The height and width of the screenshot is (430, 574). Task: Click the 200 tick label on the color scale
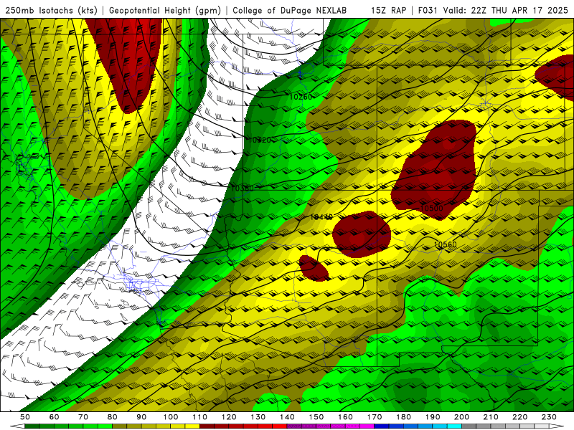[x=461, y=417]
